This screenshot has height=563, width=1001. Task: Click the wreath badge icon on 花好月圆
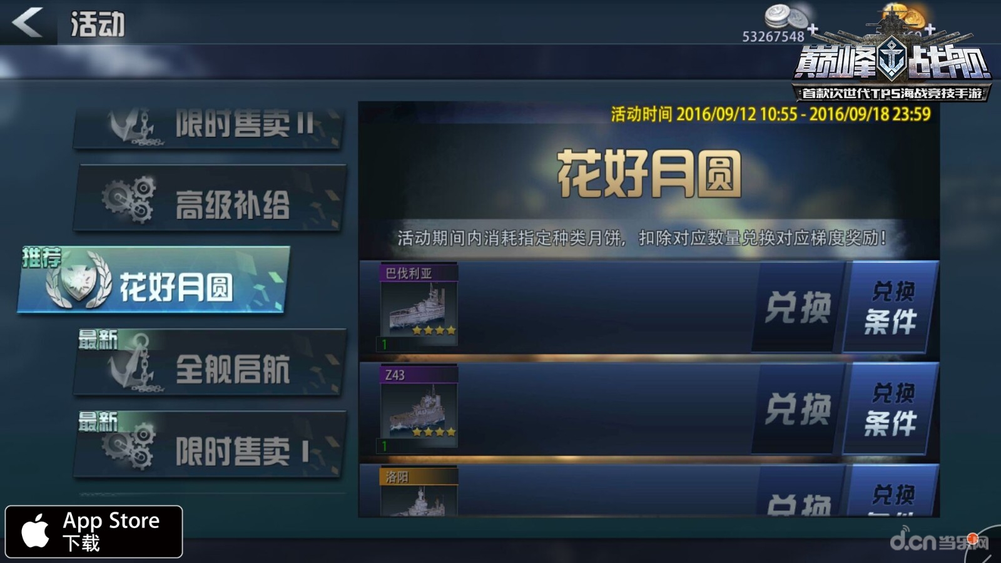coord(79,281)
